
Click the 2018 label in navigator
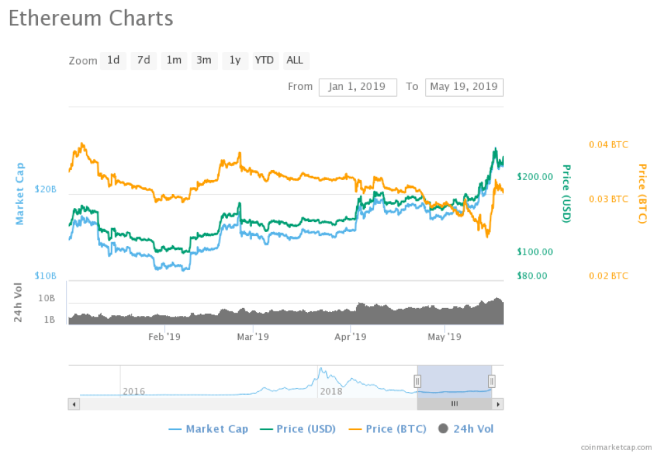331,391
